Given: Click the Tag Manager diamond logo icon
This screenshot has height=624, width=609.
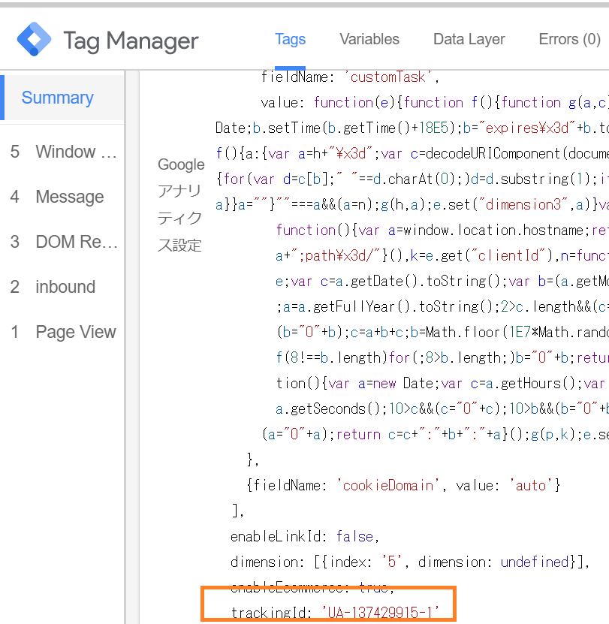Looking at the screenshot, I should (34, 40).
